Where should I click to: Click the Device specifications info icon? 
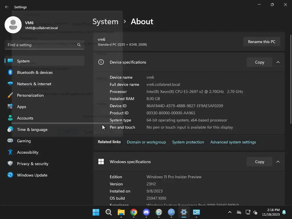[101, 62]
